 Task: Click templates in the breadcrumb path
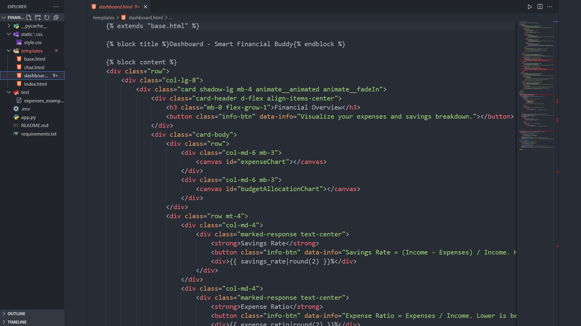point(103,18)
